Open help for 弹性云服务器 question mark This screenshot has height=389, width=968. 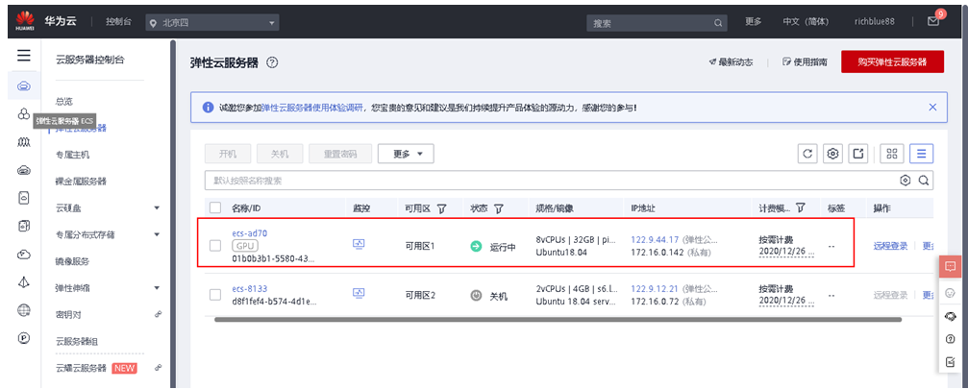[272, 62]
